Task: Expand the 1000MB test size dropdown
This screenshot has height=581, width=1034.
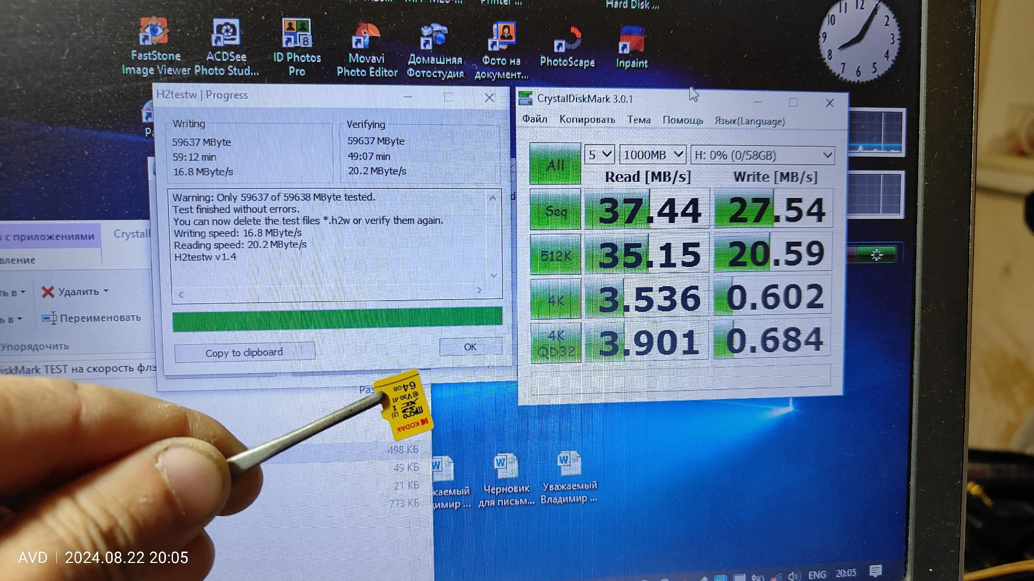Action: 653,154
